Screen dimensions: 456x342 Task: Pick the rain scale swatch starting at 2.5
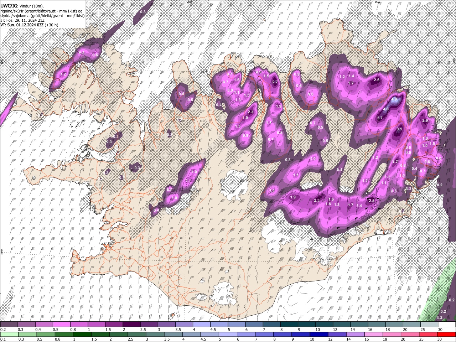(136, 334)
